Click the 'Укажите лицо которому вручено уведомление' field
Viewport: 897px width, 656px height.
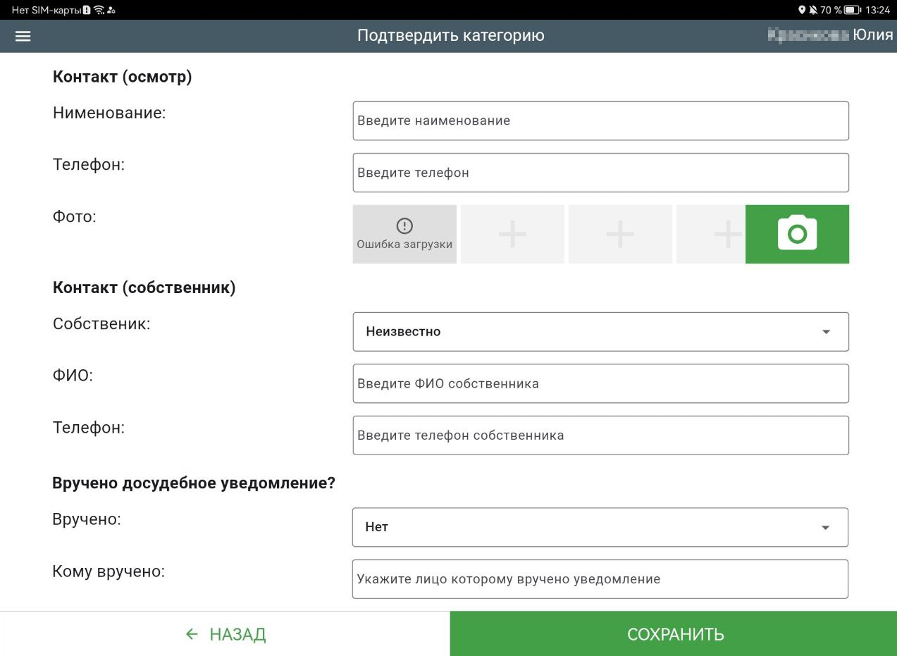(x=600, y=579)
